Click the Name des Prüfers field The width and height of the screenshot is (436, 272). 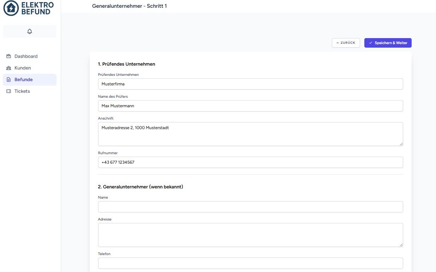[250, 106]
